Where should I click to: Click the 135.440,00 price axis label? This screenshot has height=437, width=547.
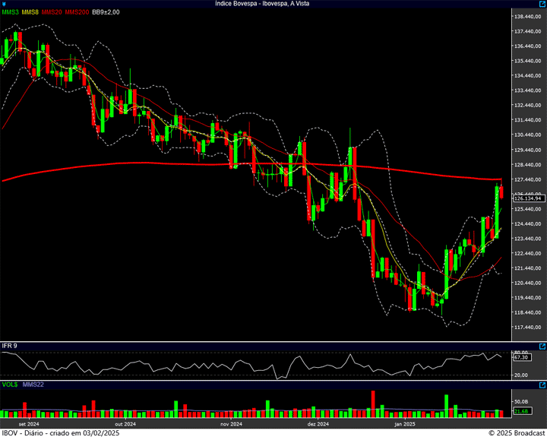[528, 61]
